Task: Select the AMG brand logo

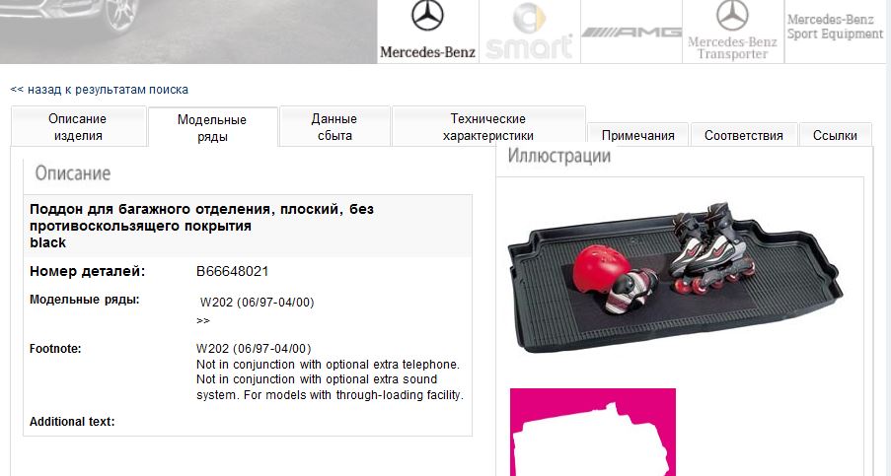Action: tap(631, 32)
